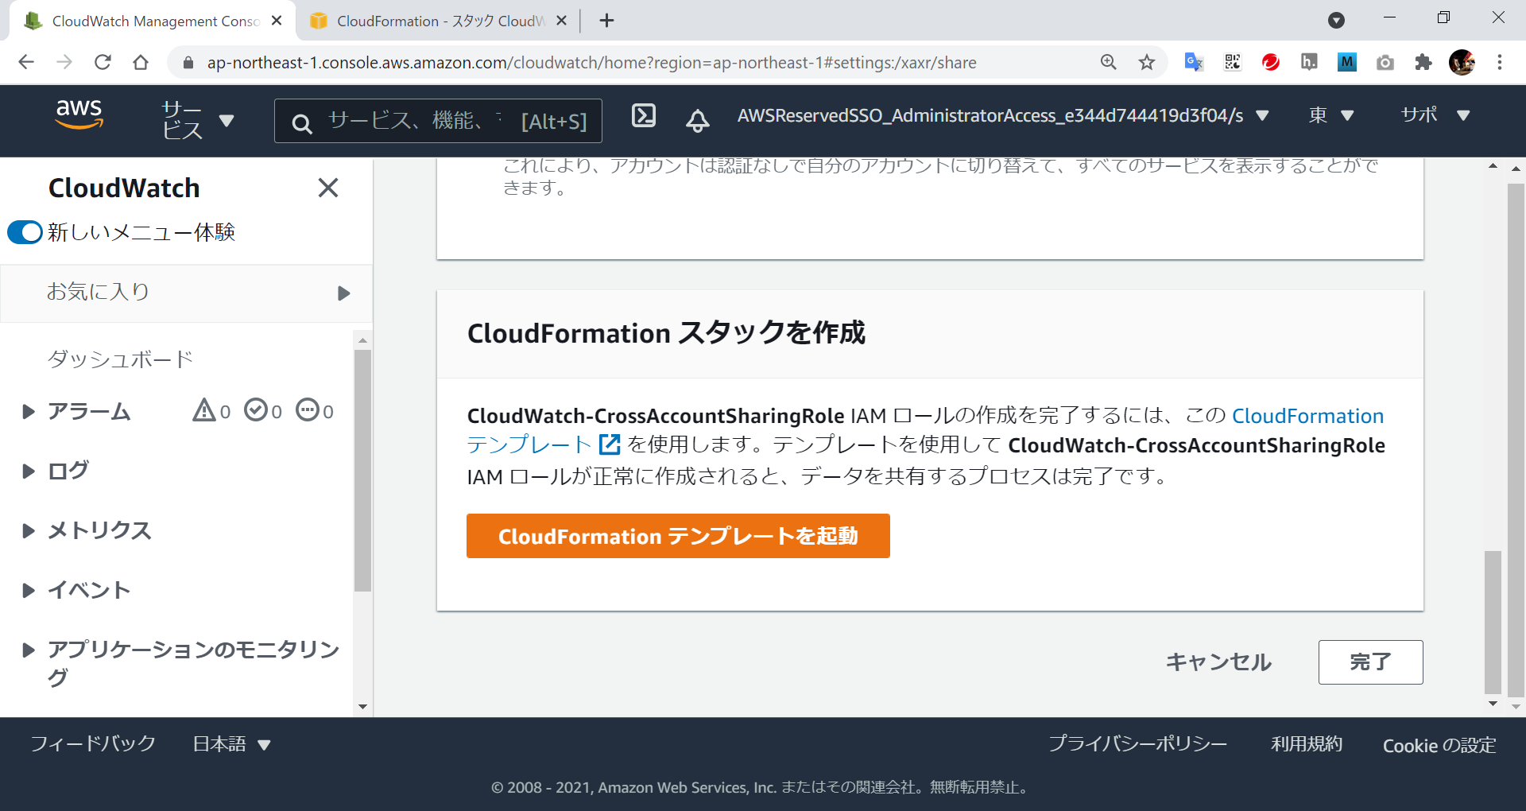
Task: Click the browser extensions puzzle icon
Action: point(1423,63)
